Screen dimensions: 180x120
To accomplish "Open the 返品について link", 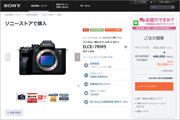I will 142,111.
